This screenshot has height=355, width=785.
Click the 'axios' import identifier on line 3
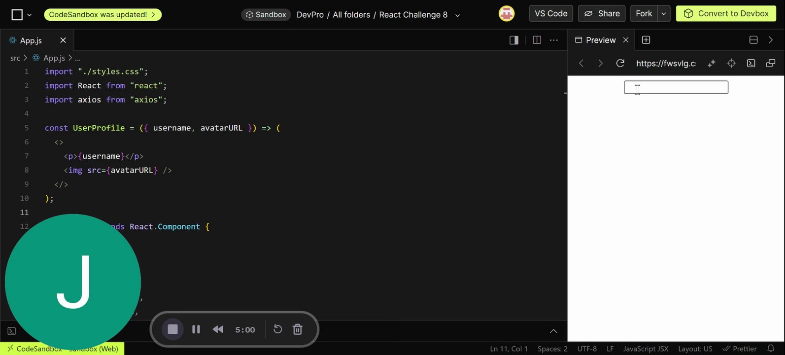89,100
